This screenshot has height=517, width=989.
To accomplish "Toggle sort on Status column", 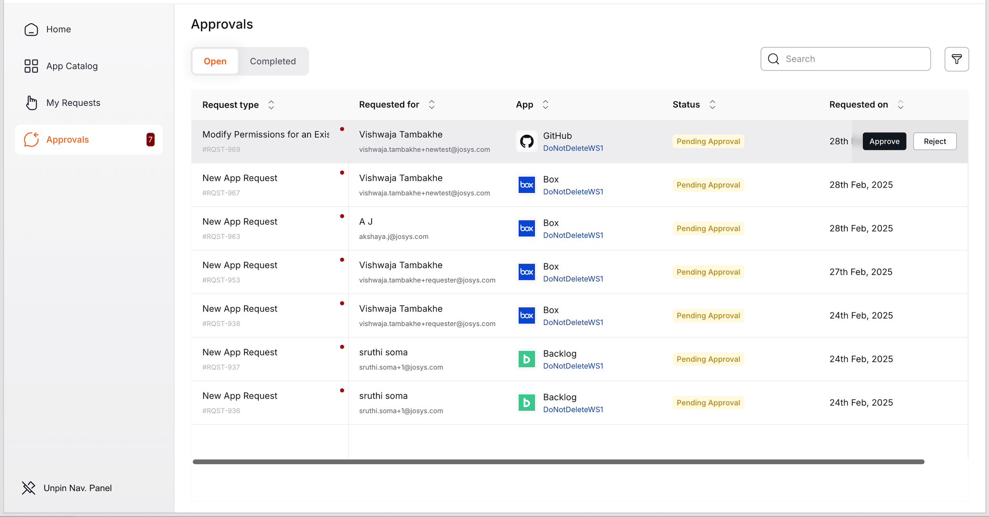I will point(712,104).
